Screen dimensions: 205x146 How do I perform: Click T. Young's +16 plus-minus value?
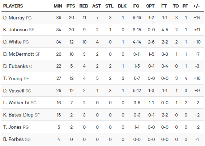pyautogui.click(x=197, y=78)
